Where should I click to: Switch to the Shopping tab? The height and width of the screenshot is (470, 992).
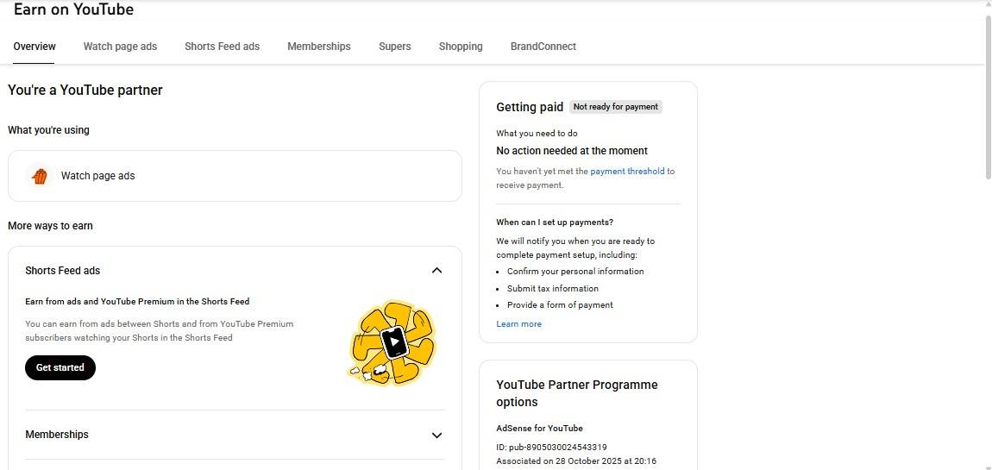tap(461, 47)
